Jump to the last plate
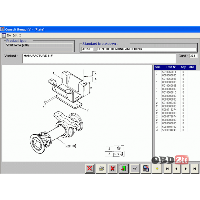The image size is (200, 200). click(195, 168)
